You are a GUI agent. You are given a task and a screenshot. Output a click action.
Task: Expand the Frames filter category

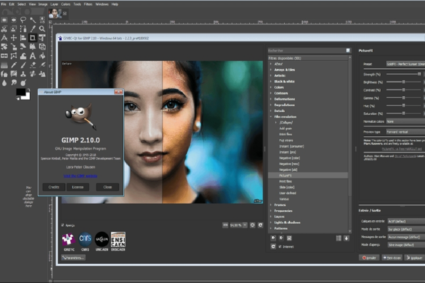271,205
